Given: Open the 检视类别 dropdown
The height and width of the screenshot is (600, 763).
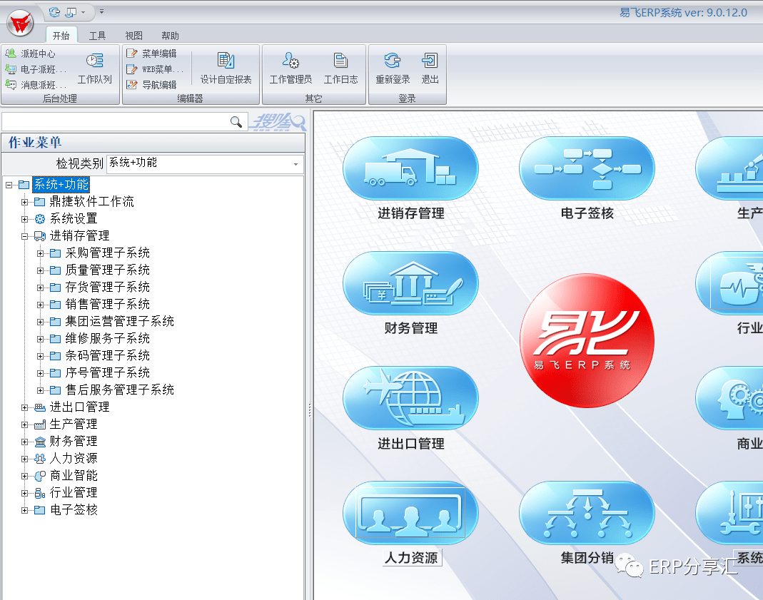Looking at the screenshot, I should 295,164.
